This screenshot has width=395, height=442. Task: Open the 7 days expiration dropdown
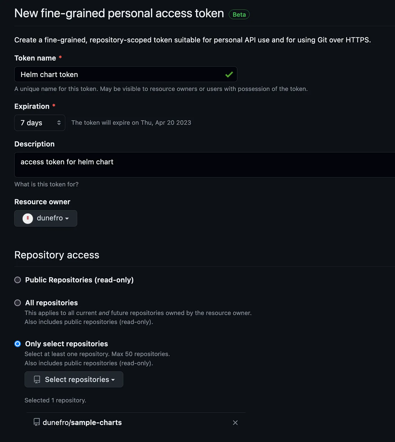click(40, 122)
